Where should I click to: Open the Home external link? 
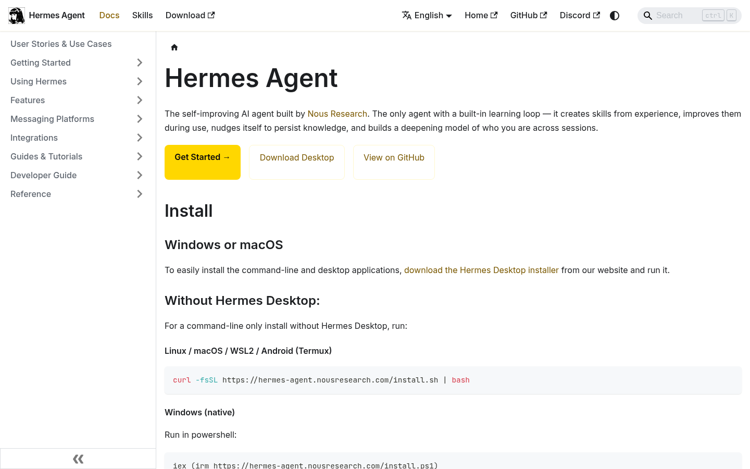coord(481,16)
